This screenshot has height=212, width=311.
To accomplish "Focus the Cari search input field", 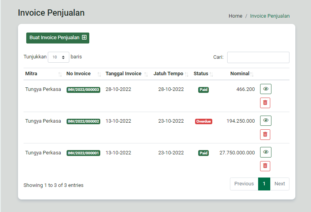I will (258, 57).
